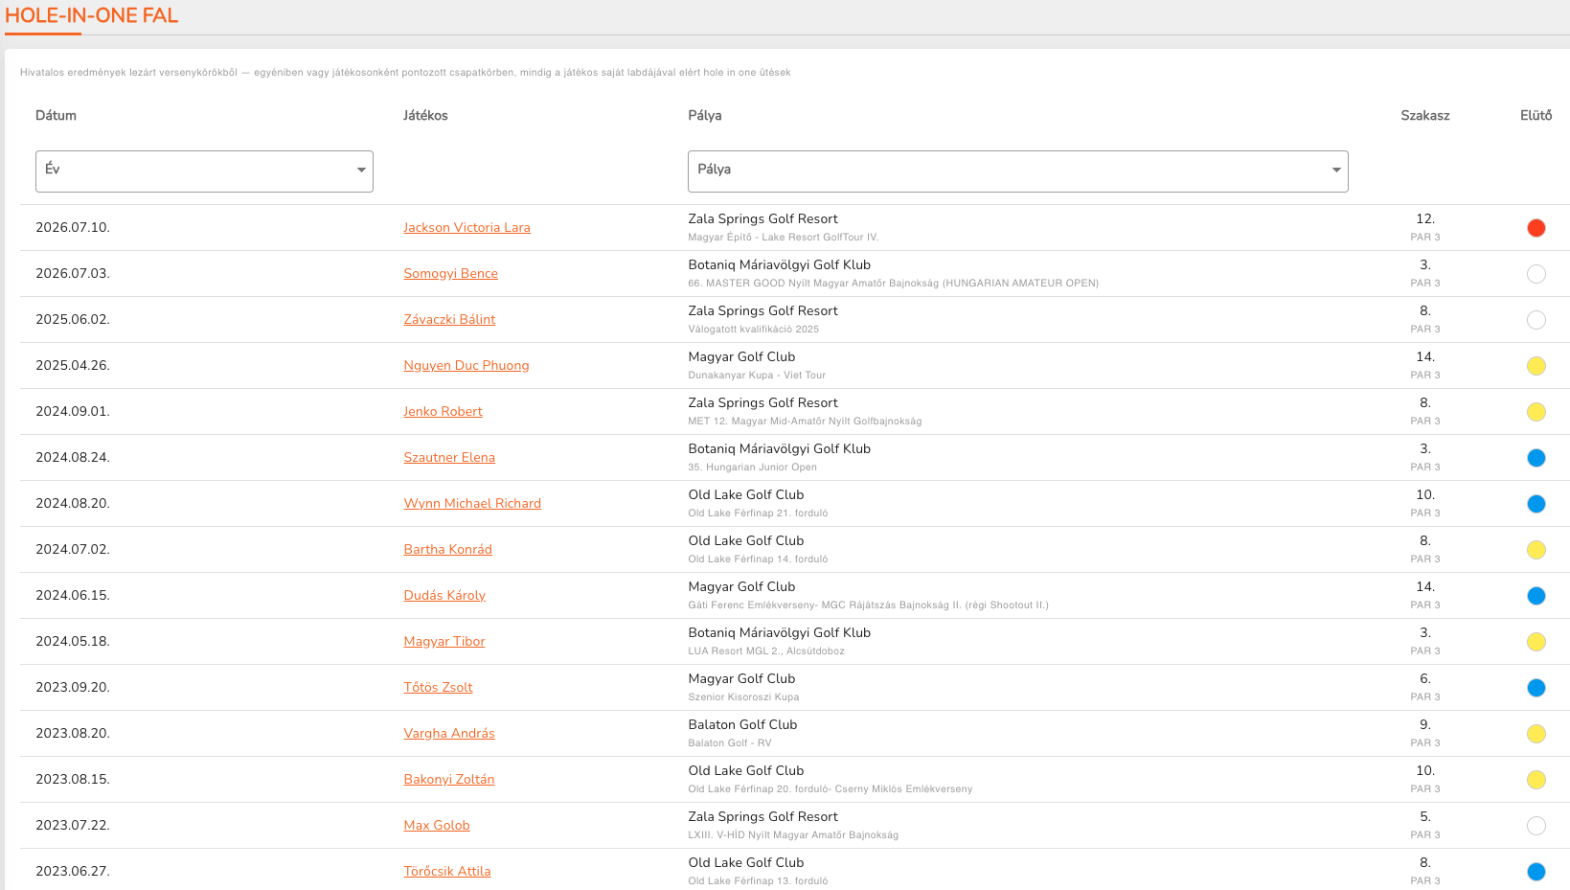Screen dimensions: 1570x890
Task: Open Tőtös Zsolt's player profile
Action: (438, 687)
